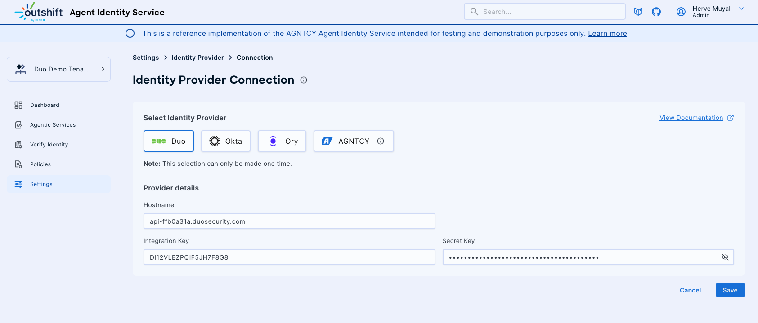
Task: Click into the Hostname field
Action: (289, 221)
